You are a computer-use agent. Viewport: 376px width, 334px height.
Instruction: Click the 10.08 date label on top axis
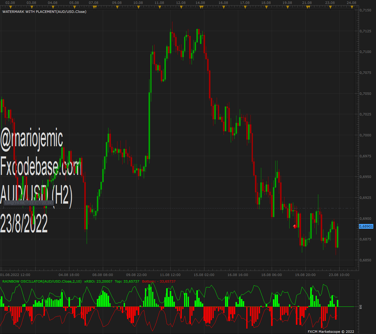(138, 3)
